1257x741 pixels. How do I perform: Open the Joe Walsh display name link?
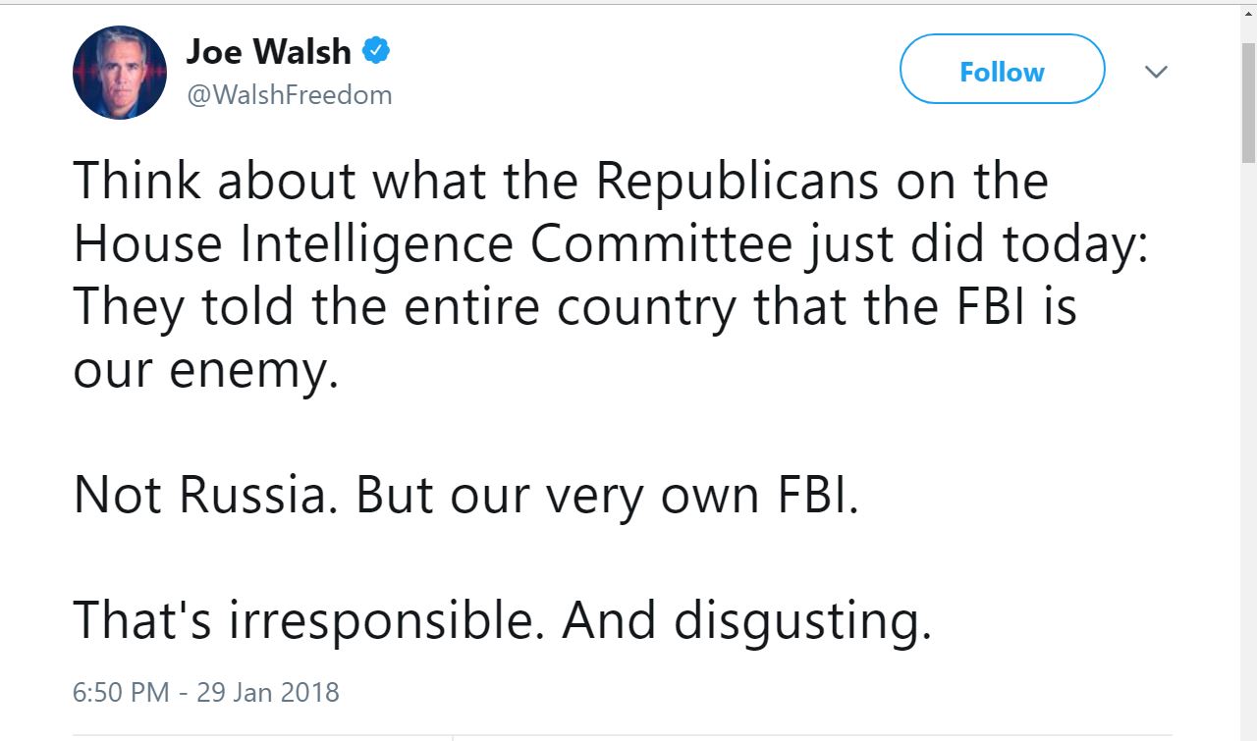268,52
